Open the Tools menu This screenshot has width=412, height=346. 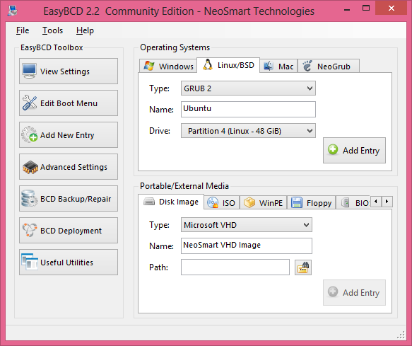52,30
